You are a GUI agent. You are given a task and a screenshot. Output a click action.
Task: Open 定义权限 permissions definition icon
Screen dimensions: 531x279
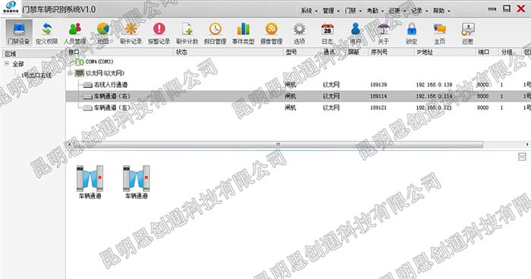(x=47, y=33)
